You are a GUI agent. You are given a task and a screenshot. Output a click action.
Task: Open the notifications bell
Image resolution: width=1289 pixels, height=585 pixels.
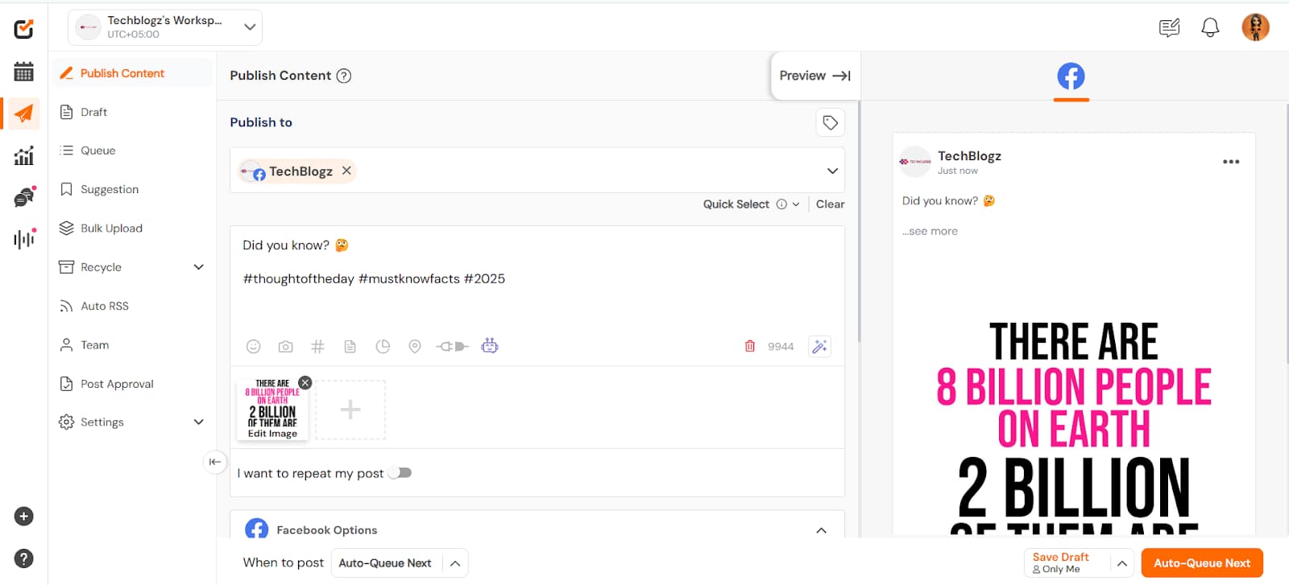point(1209,28)
